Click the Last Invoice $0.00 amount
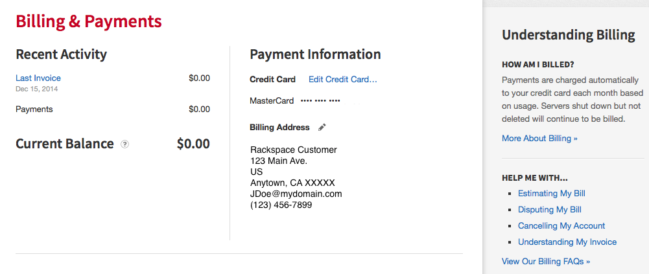649x274 pixels. pos(199,78)
